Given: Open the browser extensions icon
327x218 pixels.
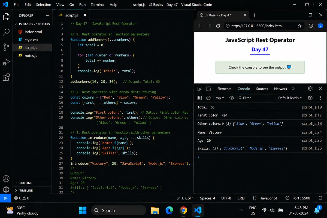Looking at the screenshot, I should click(311, 26).
